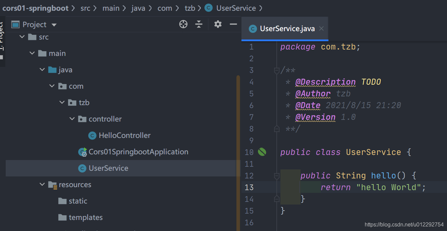
Task: Select tzb package icon
Action: (x=72, y=102)
